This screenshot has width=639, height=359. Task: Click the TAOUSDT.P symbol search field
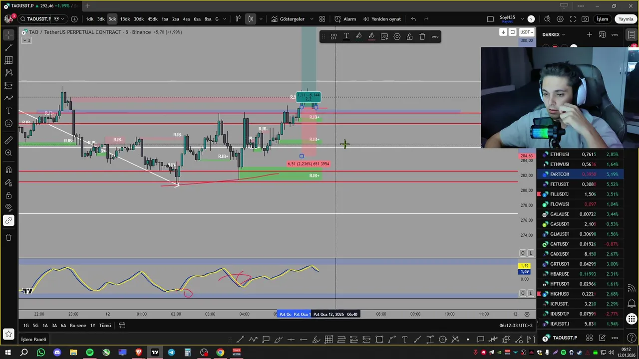click(x=36, y=19)
